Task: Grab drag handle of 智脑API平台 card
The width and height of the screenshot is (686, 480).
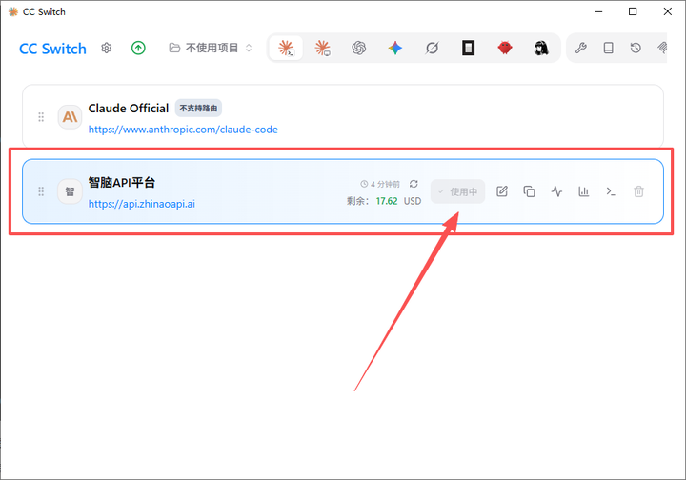Action: tap(41, 191)
